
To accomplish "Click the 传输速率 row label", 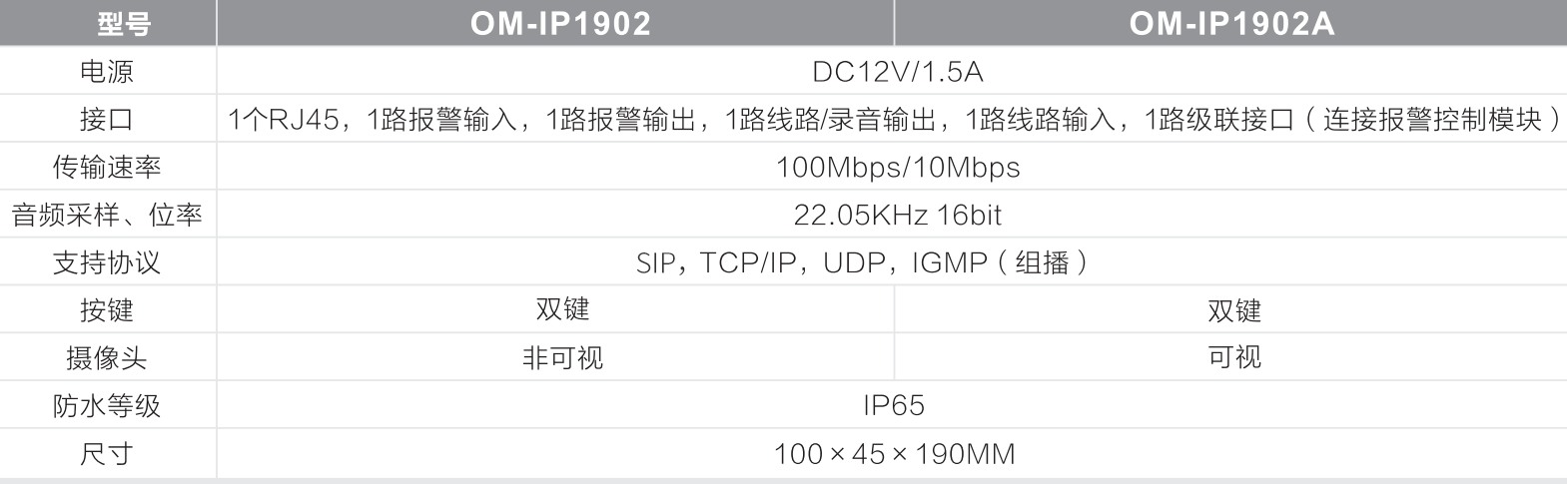I will pyautogui.click(x=107, y=167).
